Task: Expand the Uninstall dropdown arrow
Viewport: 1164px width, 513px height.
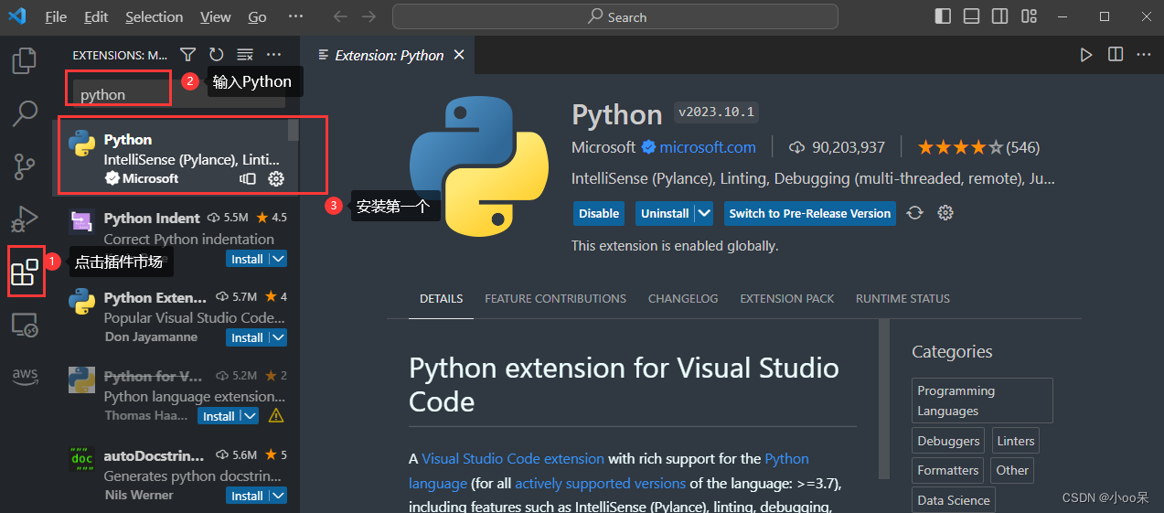Action: coord(703,213)
